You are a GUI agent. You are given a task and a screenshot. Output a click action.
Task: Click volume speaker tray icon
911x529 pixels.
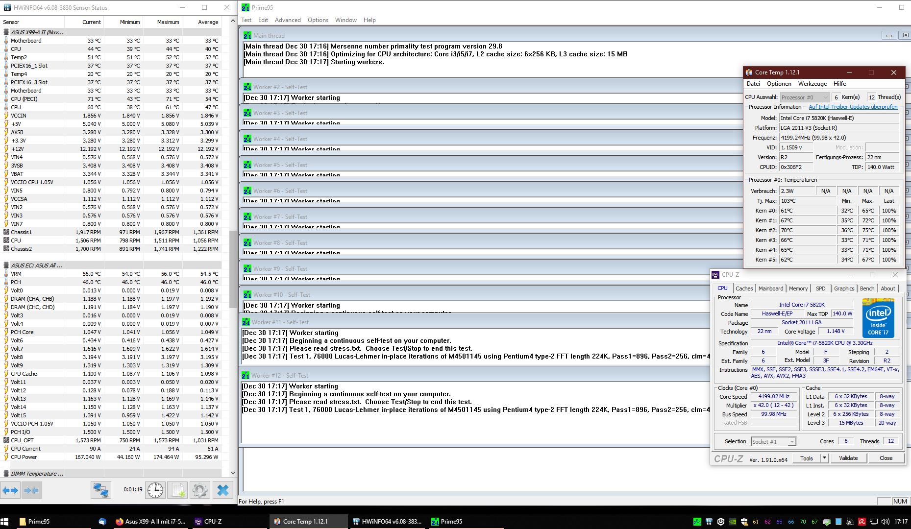click(885, 522)
